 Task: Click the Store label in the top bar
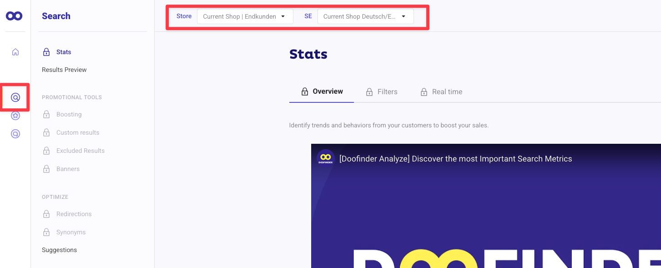184,16
